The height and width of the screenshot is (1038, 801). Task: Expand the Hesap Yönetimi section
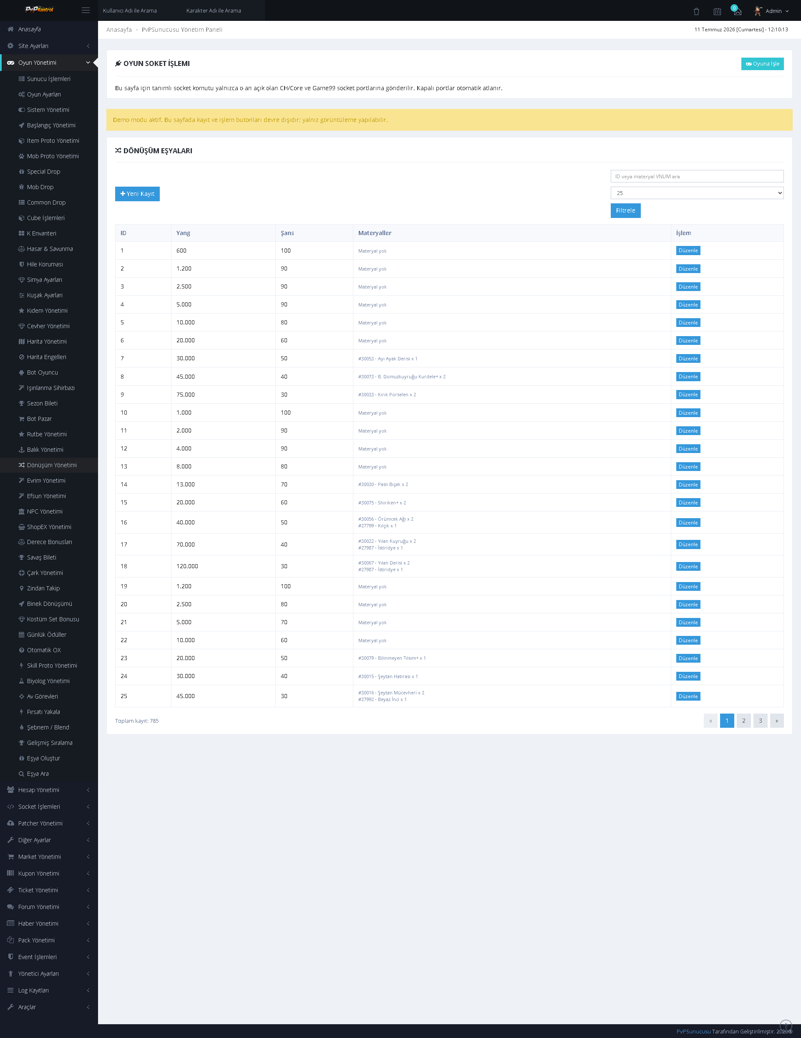(x=49, y=790)
